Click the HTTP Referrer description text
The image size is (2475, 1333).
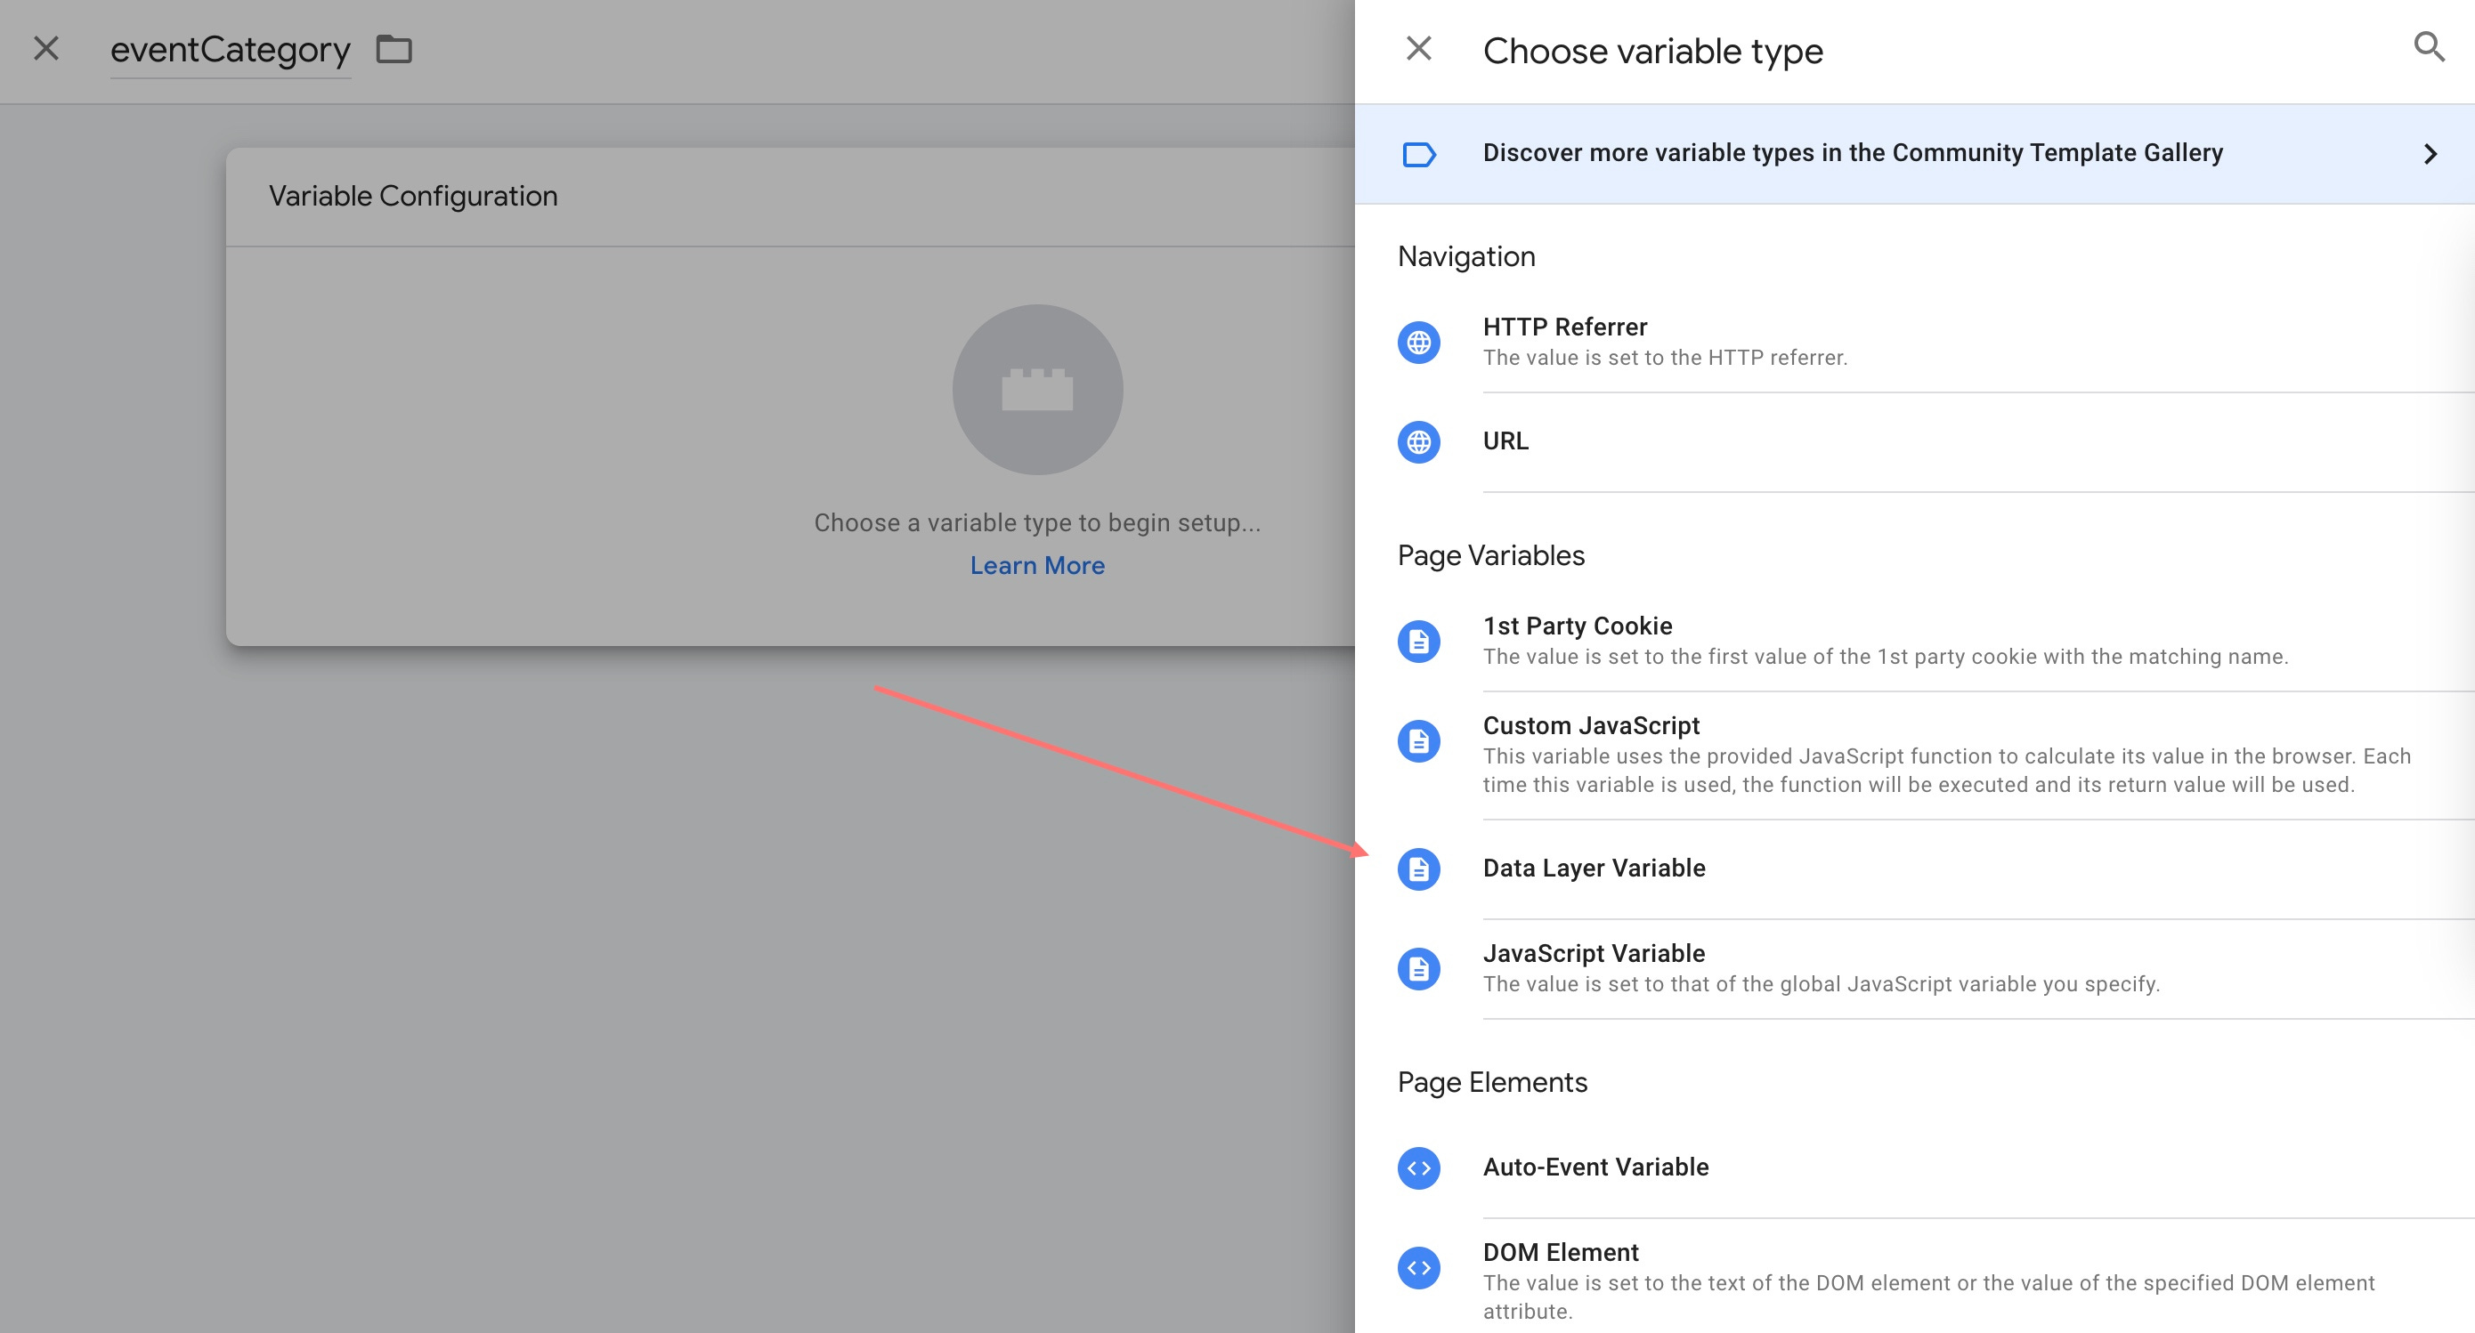coord(1664,357)
